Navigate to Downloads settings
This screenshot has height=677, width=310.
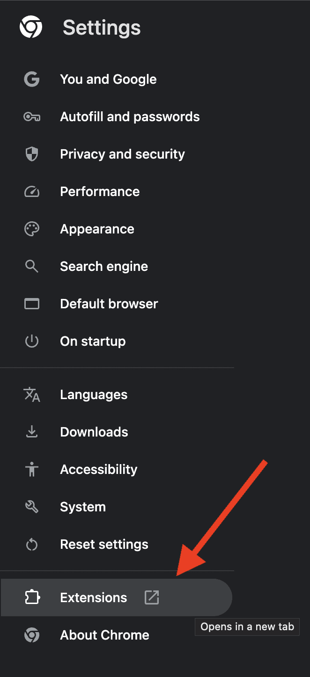tap(94, 432)
